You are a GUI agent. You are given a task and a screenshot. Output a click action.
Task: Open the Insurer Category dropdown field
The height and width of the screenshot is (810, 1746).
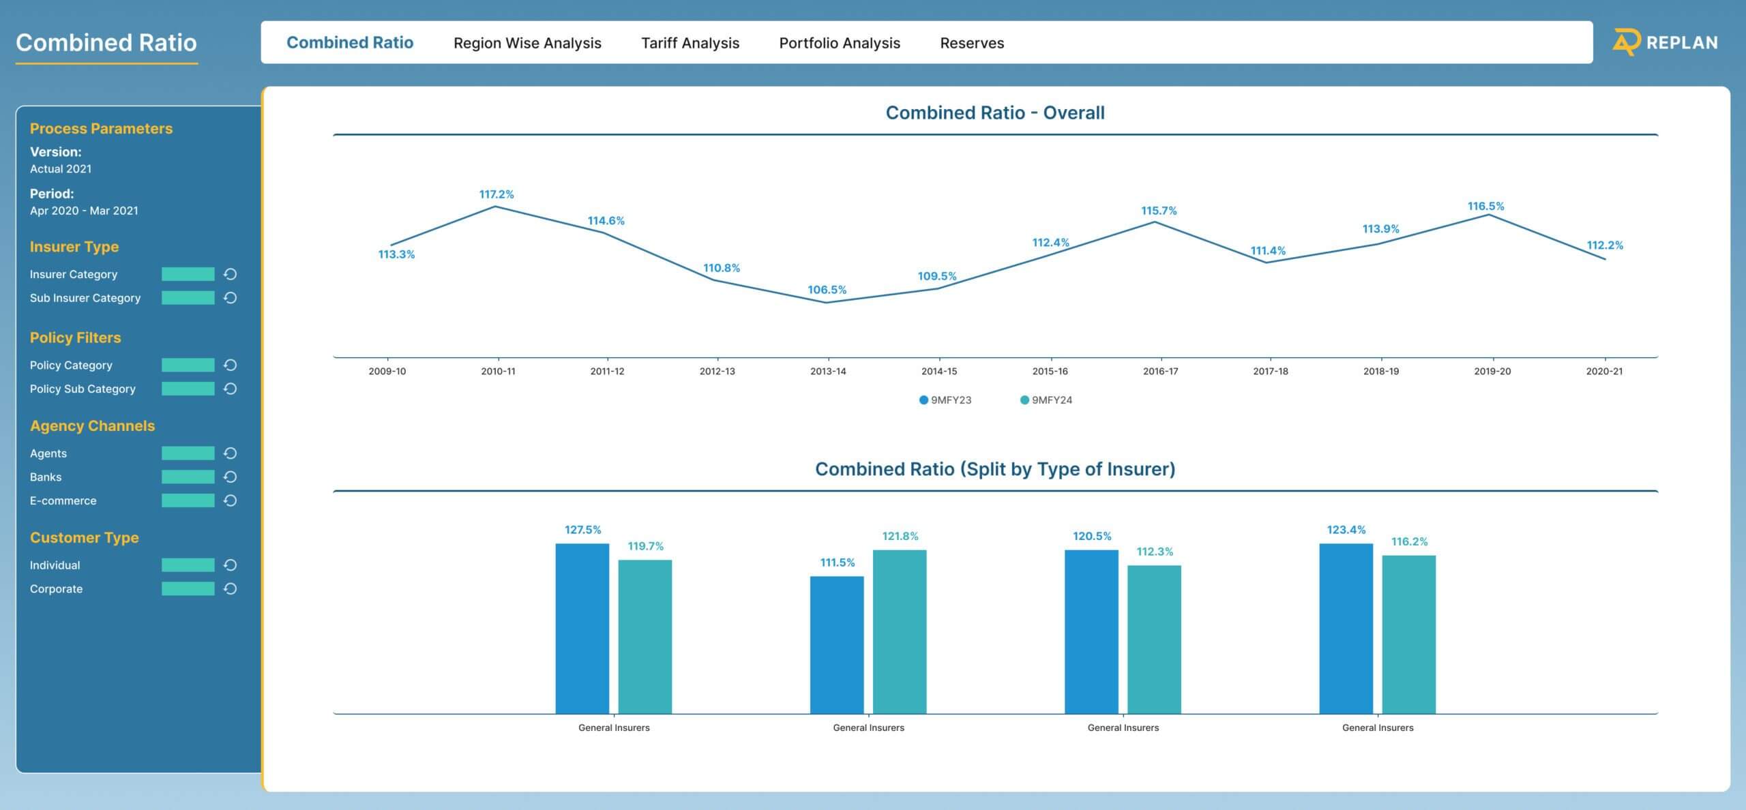point(188,274)
